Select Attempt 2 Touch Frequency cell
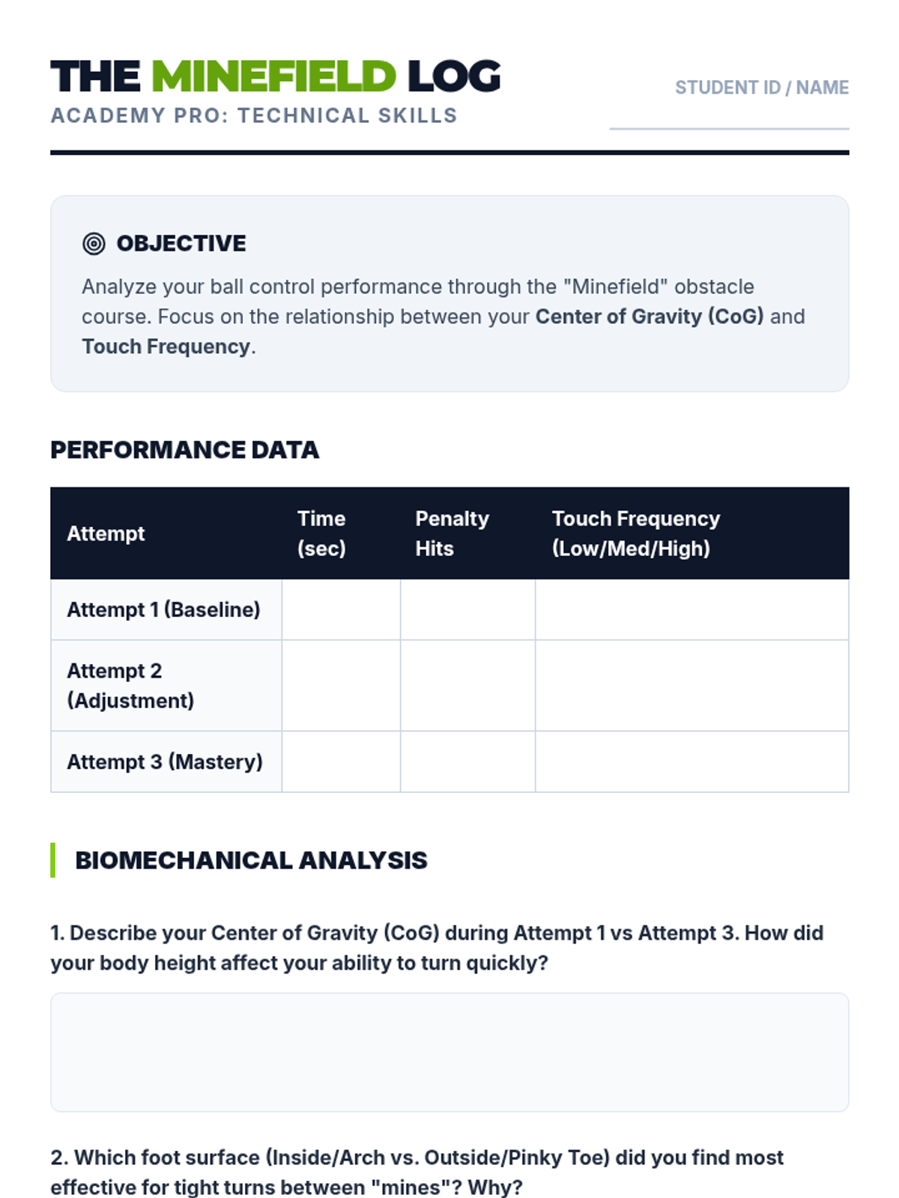The image size is (899, 1198). 692,686
